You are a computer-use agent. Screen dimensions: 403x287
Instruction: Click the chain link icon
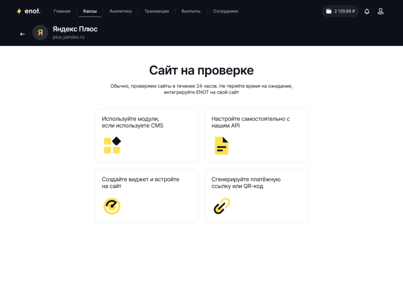(x=222, y=206)
